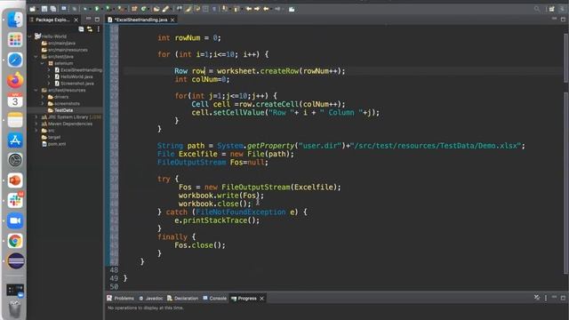The height and width of the screenshot is (320, 569).
Task: Open Zoom from the dock
Action: pyautogui.click(x=15, y=220)
